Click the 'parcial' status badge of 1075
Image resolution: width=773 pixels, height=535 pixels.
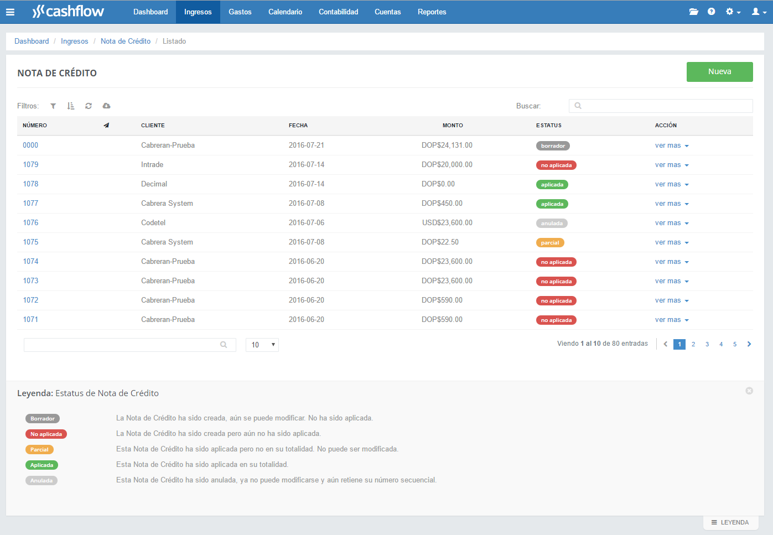550,243
